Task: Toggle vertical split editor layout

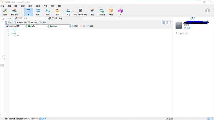Action: [x=167, y=22]
